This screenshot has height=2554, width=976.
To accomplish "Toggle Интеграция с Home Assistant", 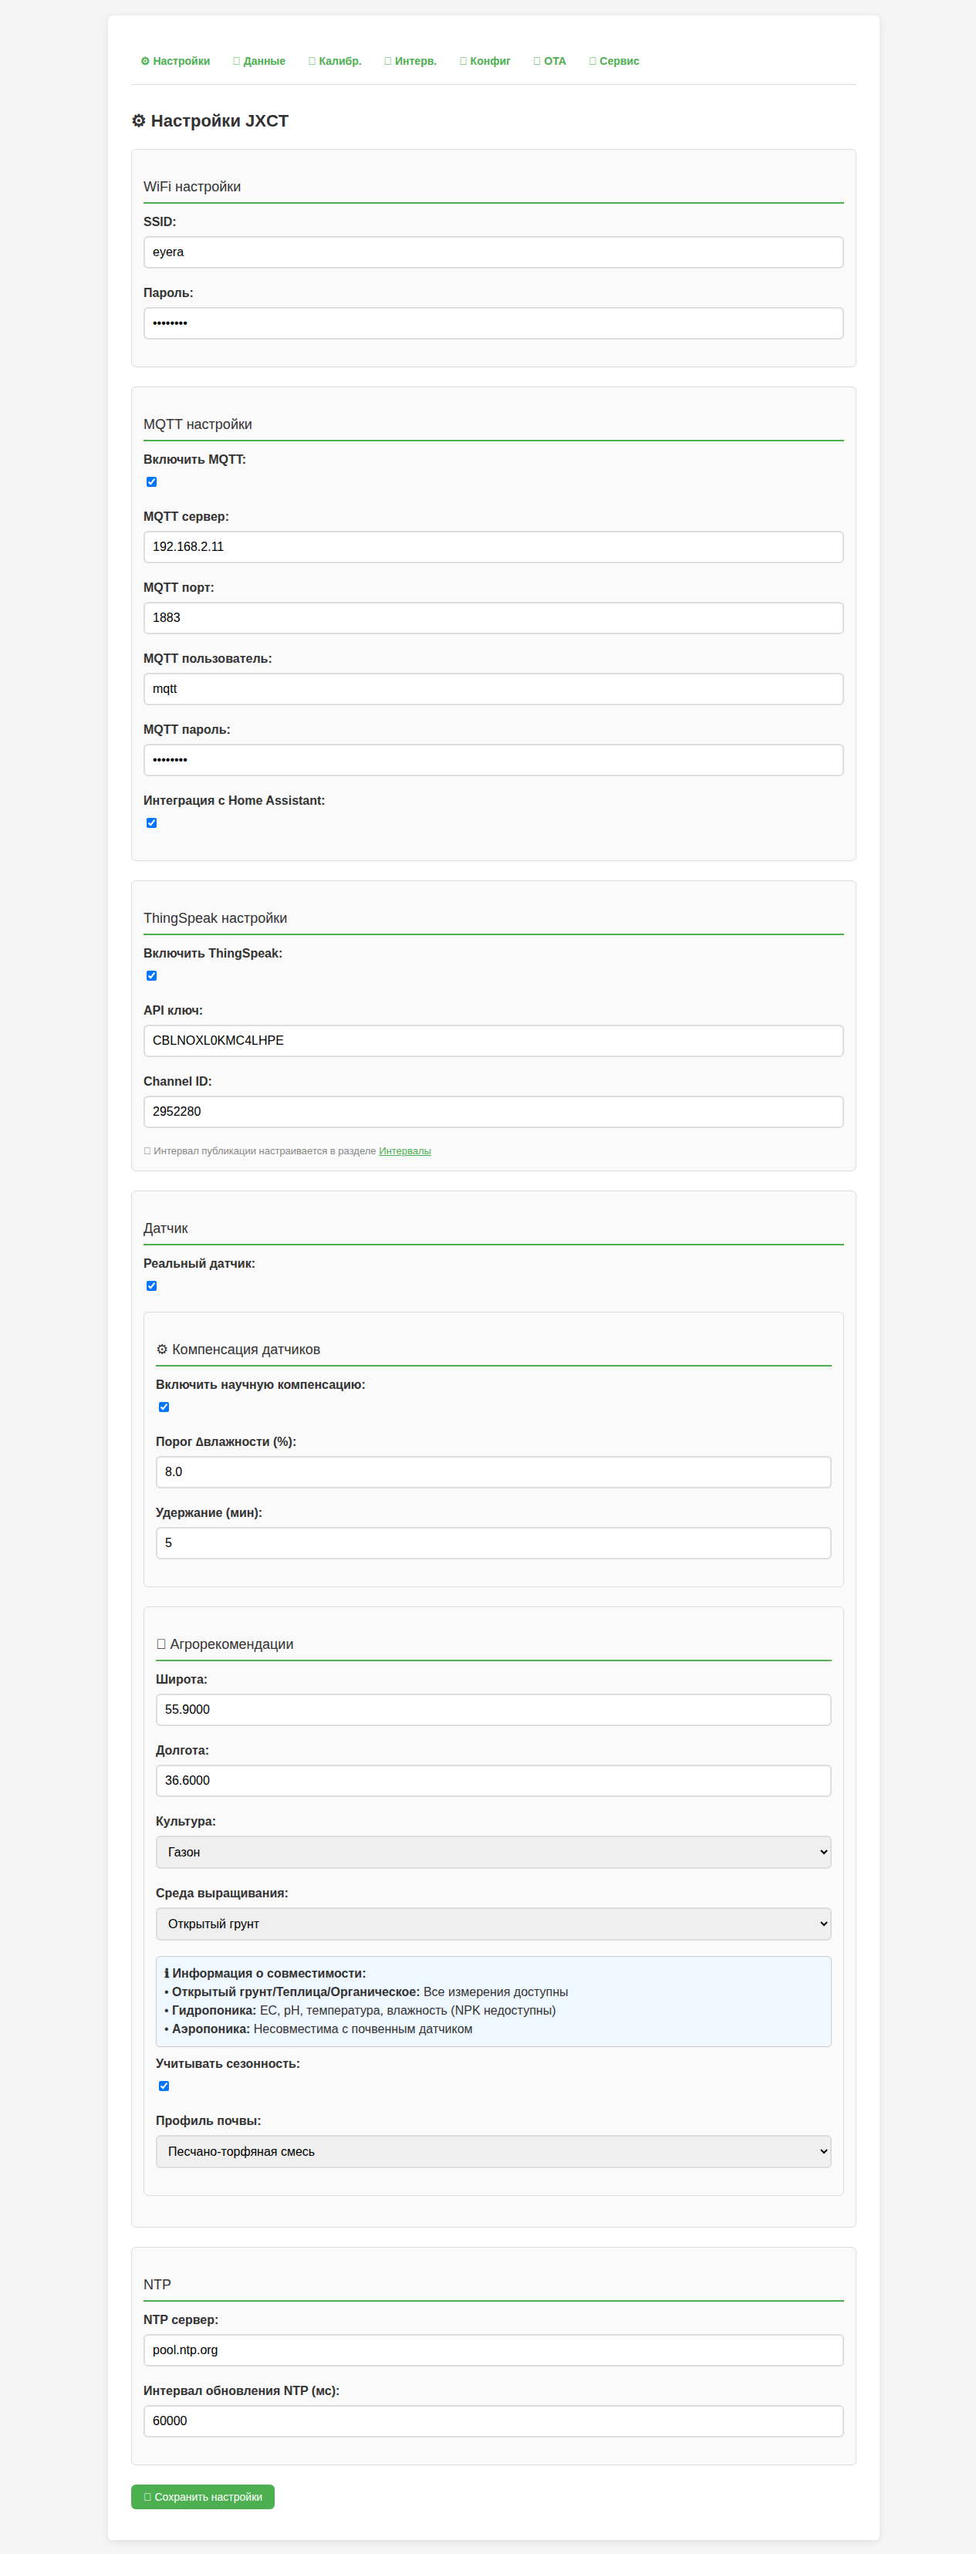I will pos(150,822).
